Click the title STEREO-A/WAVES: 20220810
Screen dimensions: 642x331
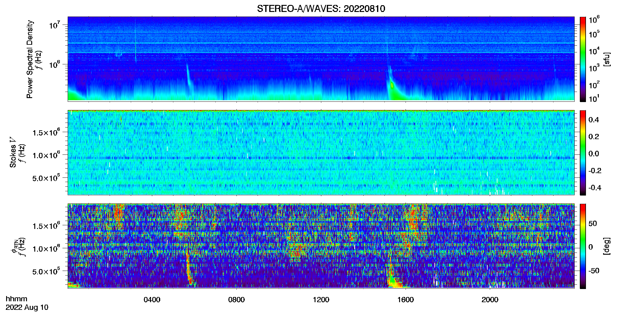pos(321,9)
